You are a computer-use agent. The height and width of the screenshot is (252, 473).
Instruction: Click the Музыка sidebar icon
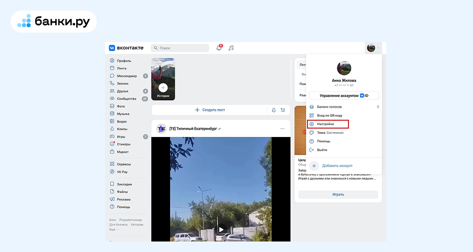112,113
